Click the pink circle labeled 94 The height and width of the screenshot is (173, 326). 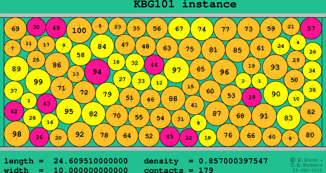pos(97,72)
